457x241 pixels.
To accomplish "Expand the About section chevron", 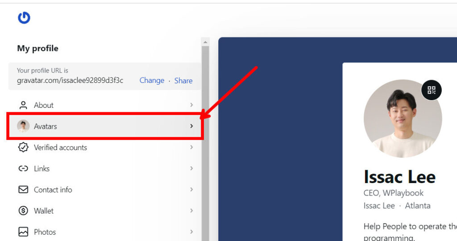I will (191, 105).
